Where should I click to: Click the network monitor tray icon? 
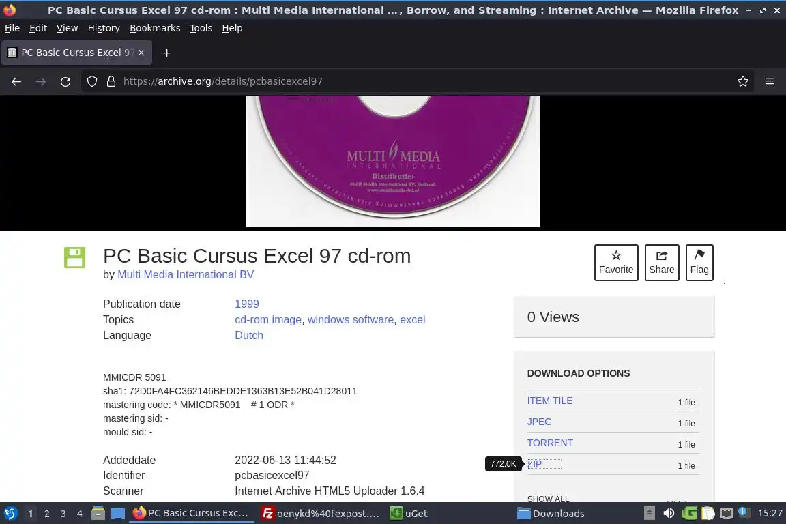click(727, 514)
